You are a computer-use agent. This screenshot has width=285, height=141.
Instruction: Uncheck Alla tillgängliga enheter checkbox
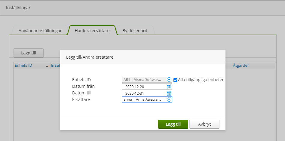(x=176, y=80)
